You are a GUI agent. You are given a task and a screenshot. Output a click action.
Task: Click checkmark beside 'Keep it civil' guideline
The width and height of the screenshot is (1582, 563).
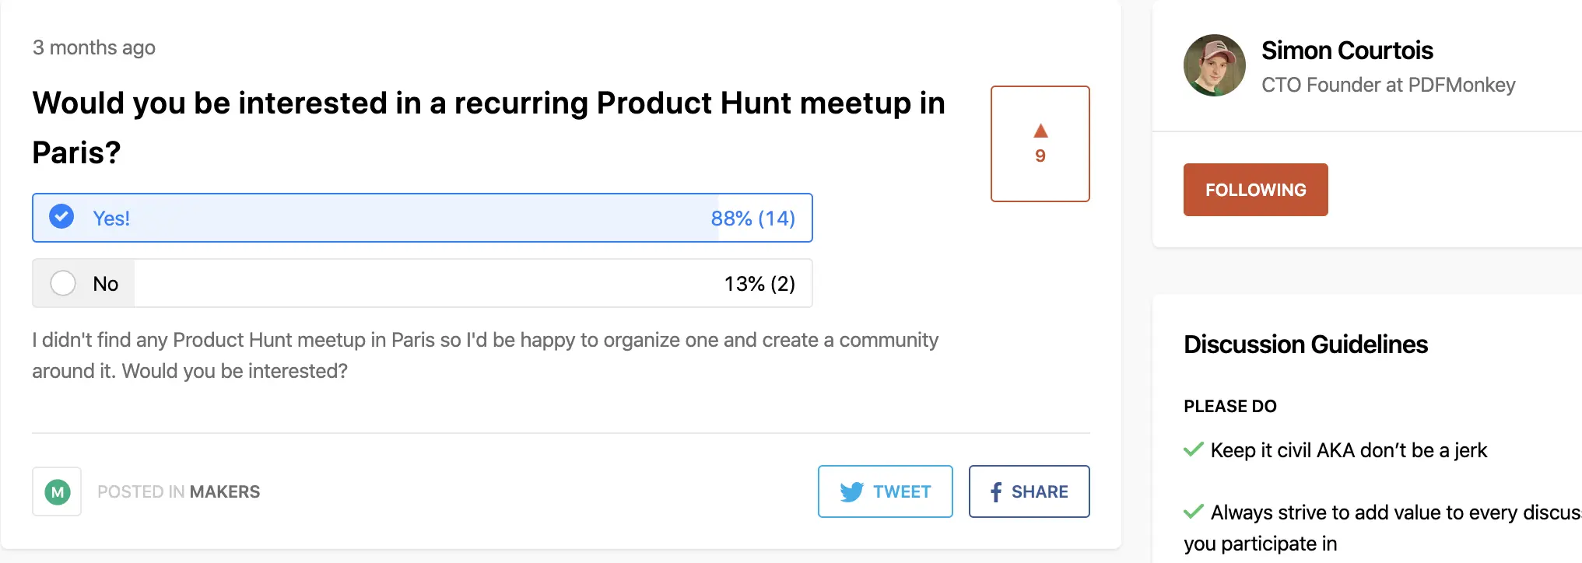(x=1193, y=449)
